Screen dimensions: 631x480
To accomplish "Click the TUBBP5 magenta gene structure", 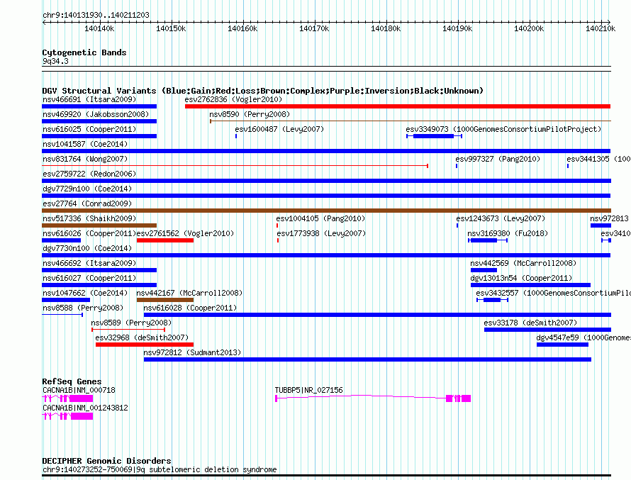I will click(373, 398).
